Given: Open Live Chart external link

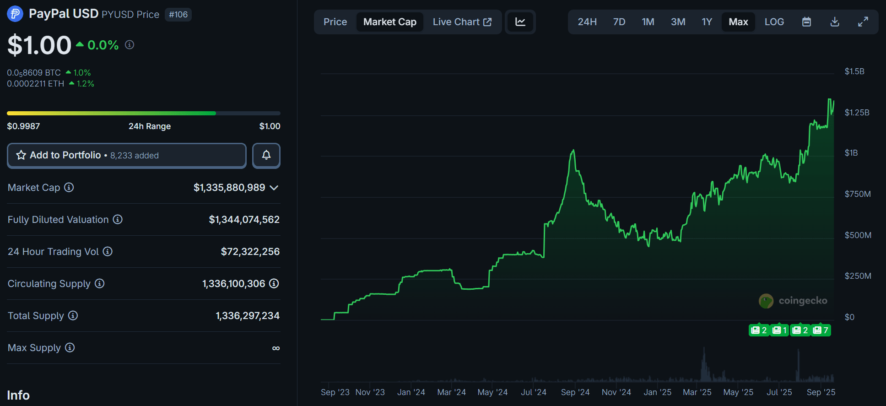Looking at the screenshot, I should [462, 22].
